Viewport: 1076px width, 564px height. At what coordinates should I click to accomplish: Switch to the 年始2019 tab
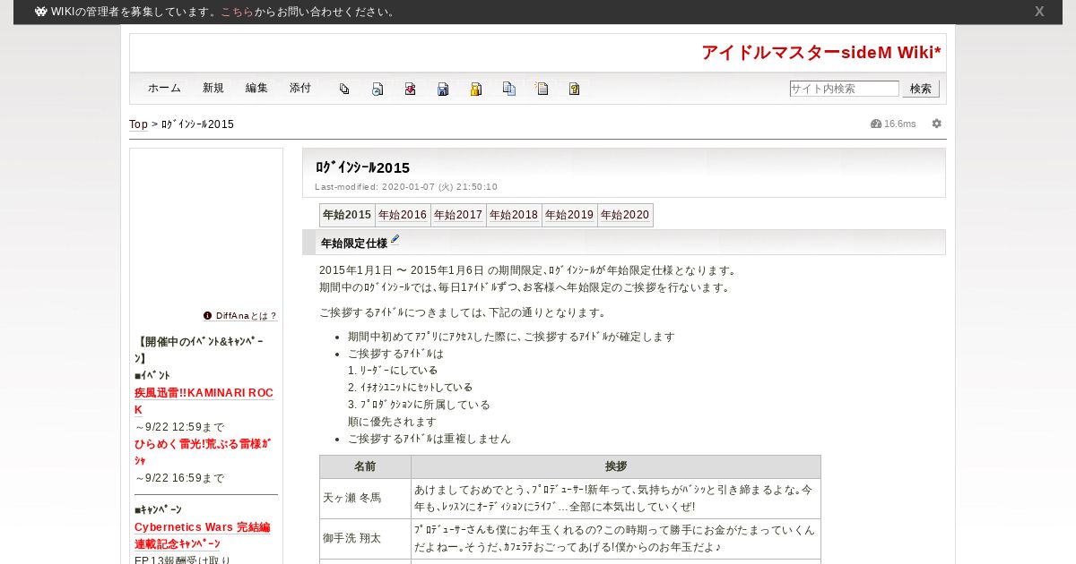[569, 215]
